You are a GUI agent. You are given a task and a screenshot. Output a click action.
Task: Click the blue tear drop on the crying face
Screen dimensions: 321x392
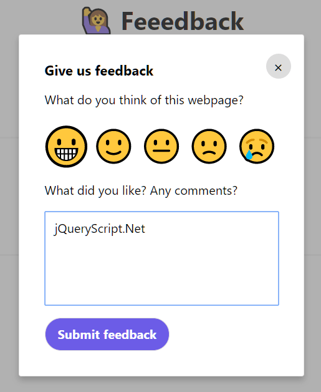(249, 155)
